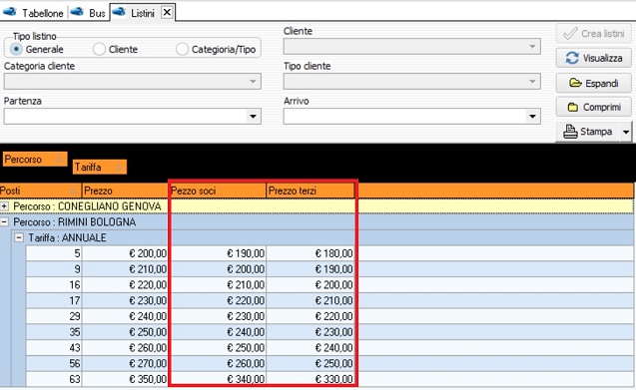Click the Posti cell with value 63
The width and height of the screenshot is (636, 390).
pos(54,379)
